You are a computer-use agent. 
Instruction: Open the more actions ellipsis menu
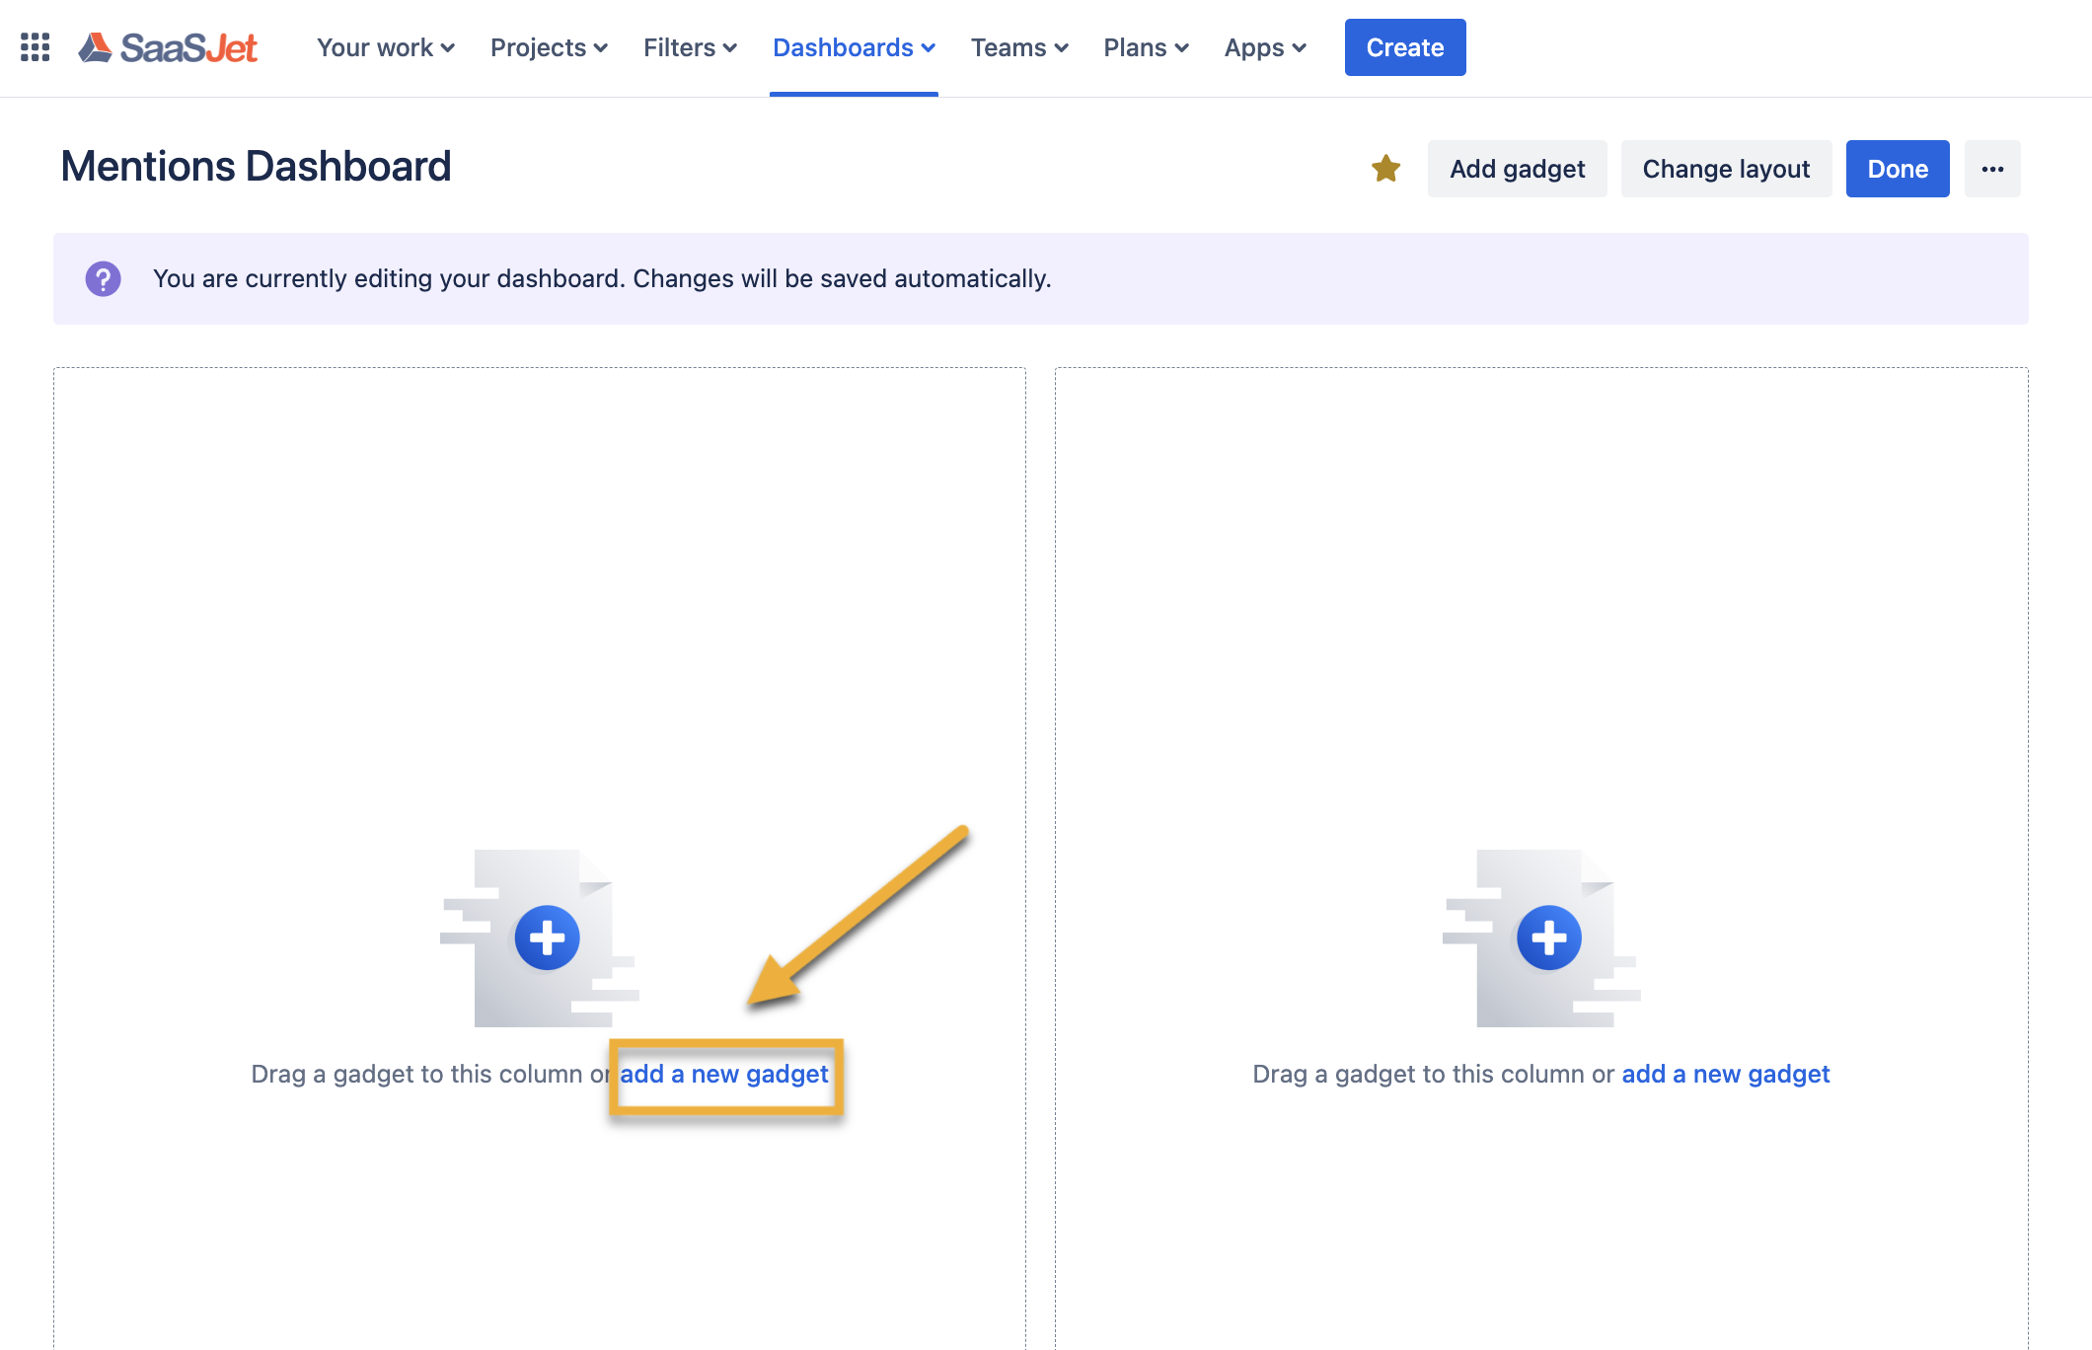point(1992,169)
